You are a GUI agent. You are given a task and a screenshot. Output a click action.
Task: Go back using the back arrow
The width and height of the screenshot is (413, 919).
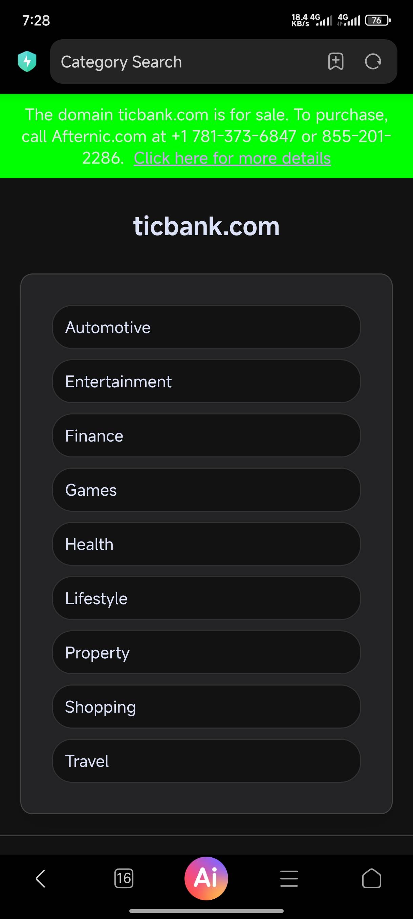coord(41,878)
